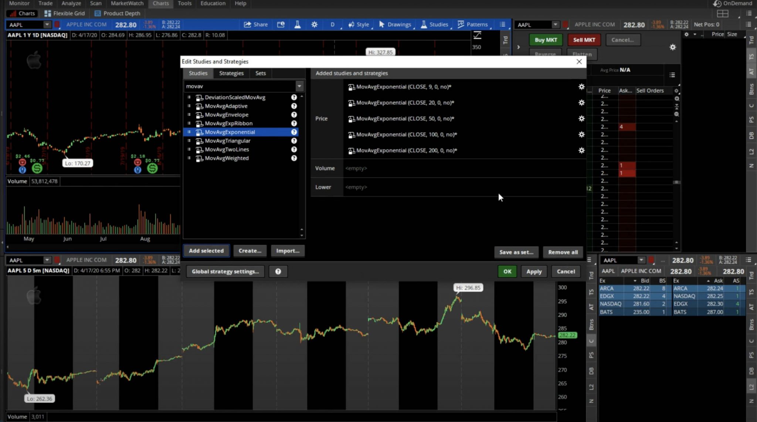Click the Remove all button

point(563,252)
